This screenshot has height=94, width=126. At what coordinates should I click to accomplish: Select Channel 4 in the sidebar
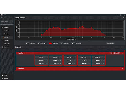[x=7, y=40]
